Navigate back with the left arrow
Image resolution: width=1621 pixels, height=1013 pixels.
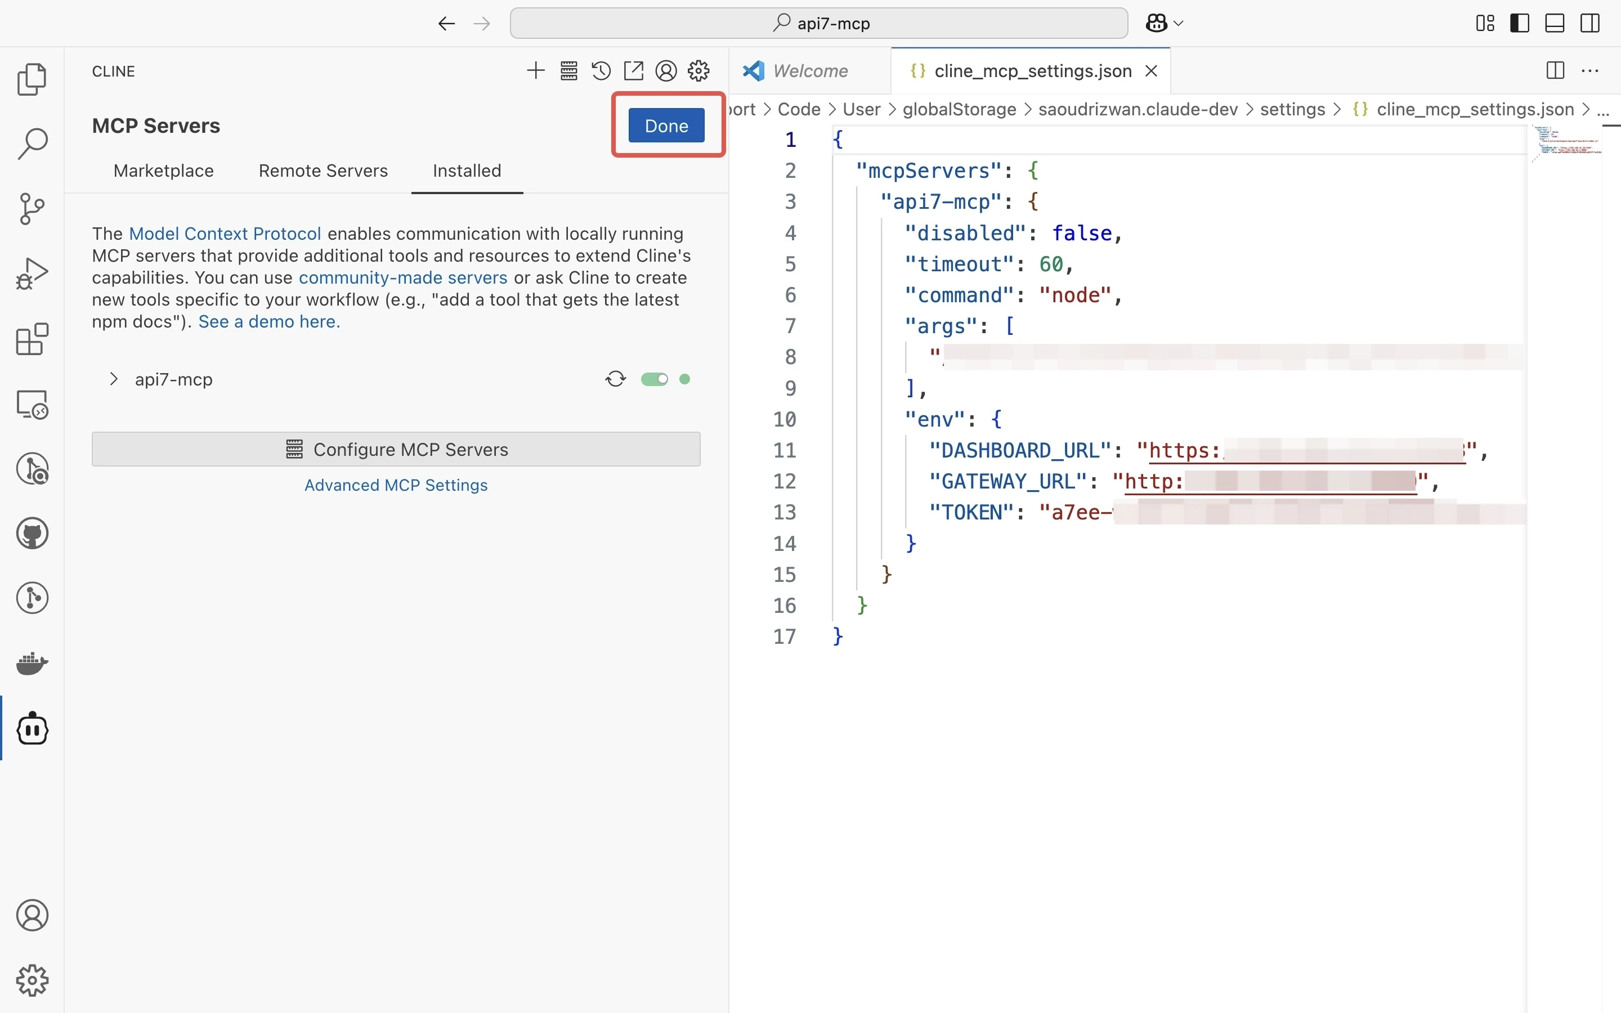pos(446,24)
